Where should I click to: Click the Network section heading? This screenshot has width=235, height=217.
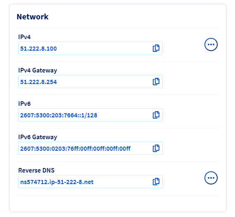pyautogui.click(x=33, y=16)
